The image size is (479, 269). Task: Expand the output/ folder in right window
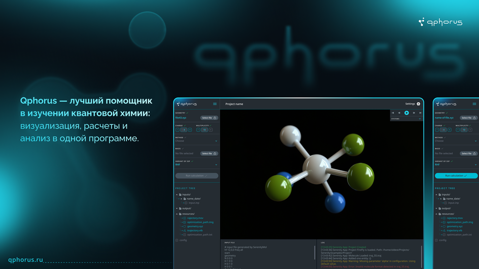[436, 209]
